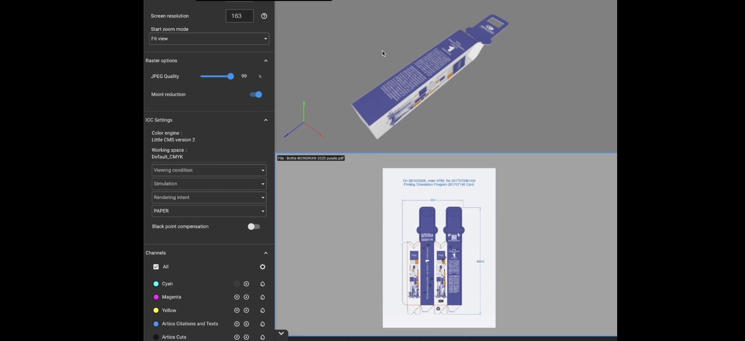
Task: Open the PAPER dropdown
Action: click(x=209, y=211)
